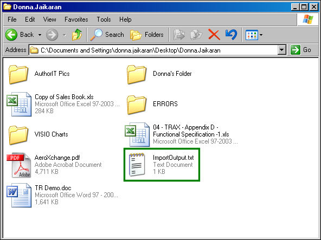
Task: Go up one folder level icon
Action: (x=77, y=35)
